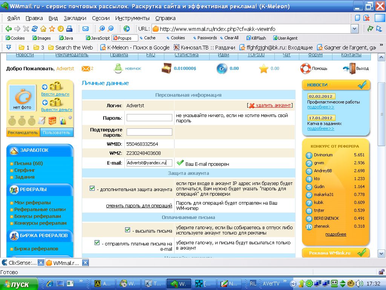Open Письма (68) in earnings menu
Image resolution: width=386 pixels, height=290 pixels.
[29, 163]
